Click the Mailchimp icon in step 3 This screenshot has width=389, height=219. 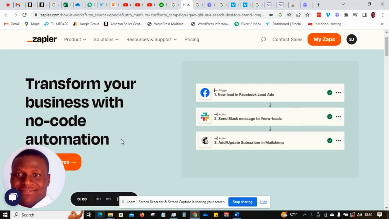point(205,141)
